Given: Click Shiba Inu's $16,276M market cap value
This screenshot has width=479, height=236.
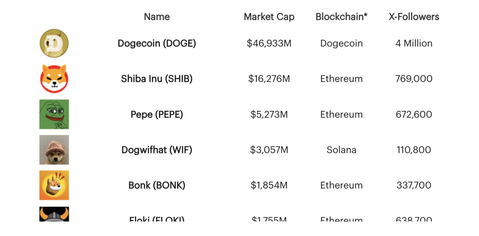Looking at the screenshot, I should [269, 79].
